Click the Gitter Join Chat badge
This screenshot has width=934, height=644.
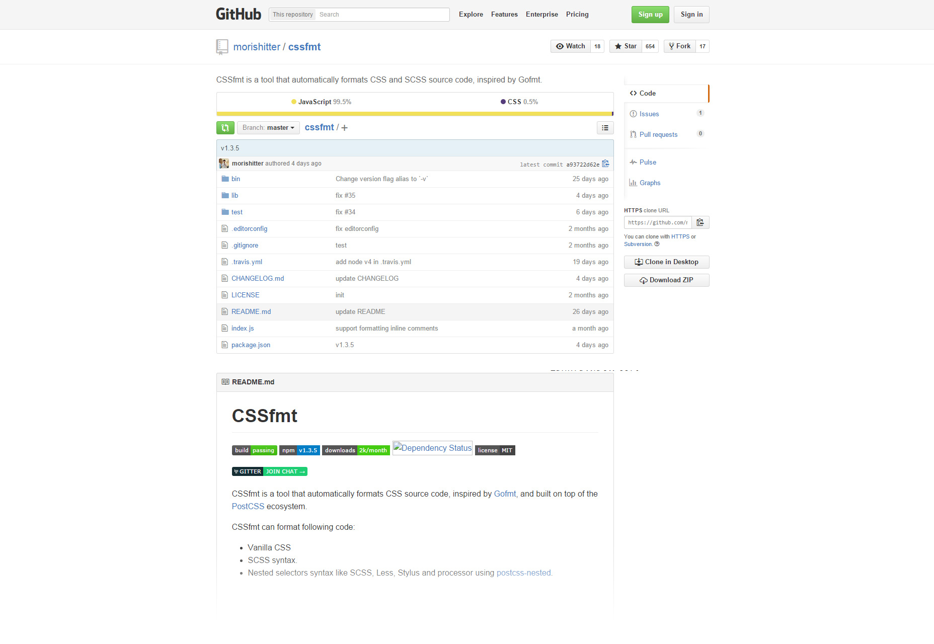pos(269,471)
